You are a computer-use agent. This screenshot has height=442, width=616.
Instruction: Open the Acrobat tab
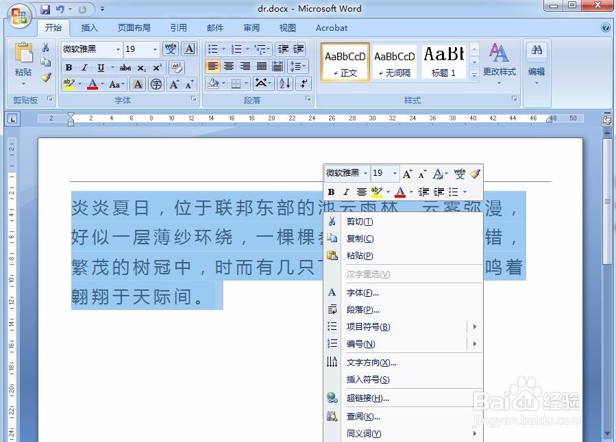pos(332,28)
